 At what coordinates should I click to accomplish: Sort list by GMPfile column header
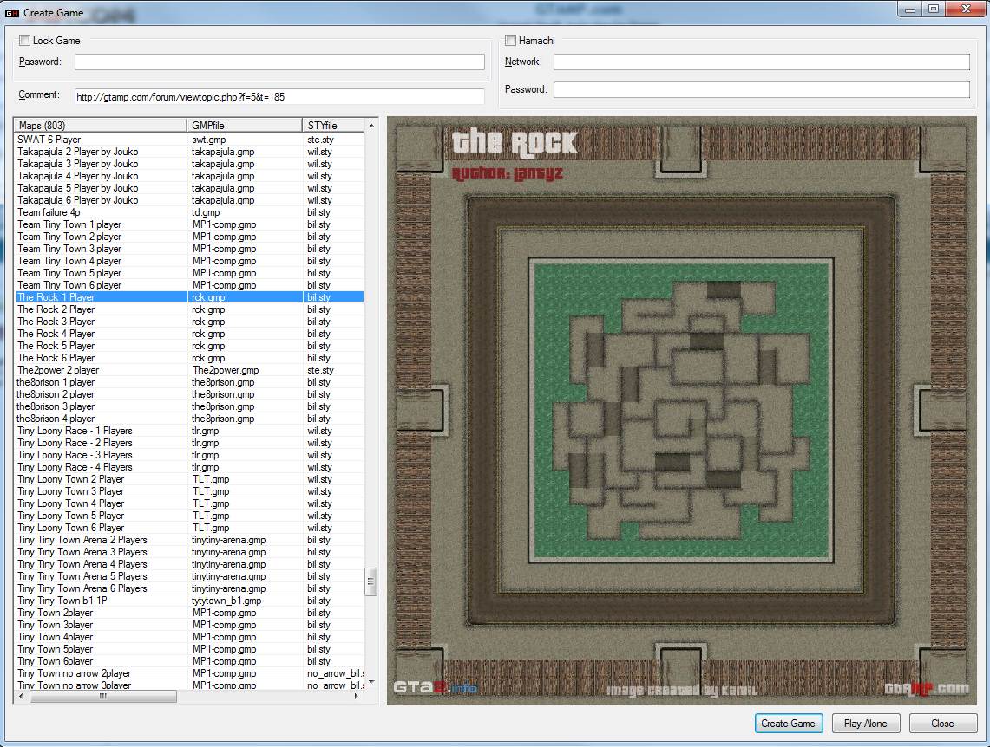tap(244, 126)
